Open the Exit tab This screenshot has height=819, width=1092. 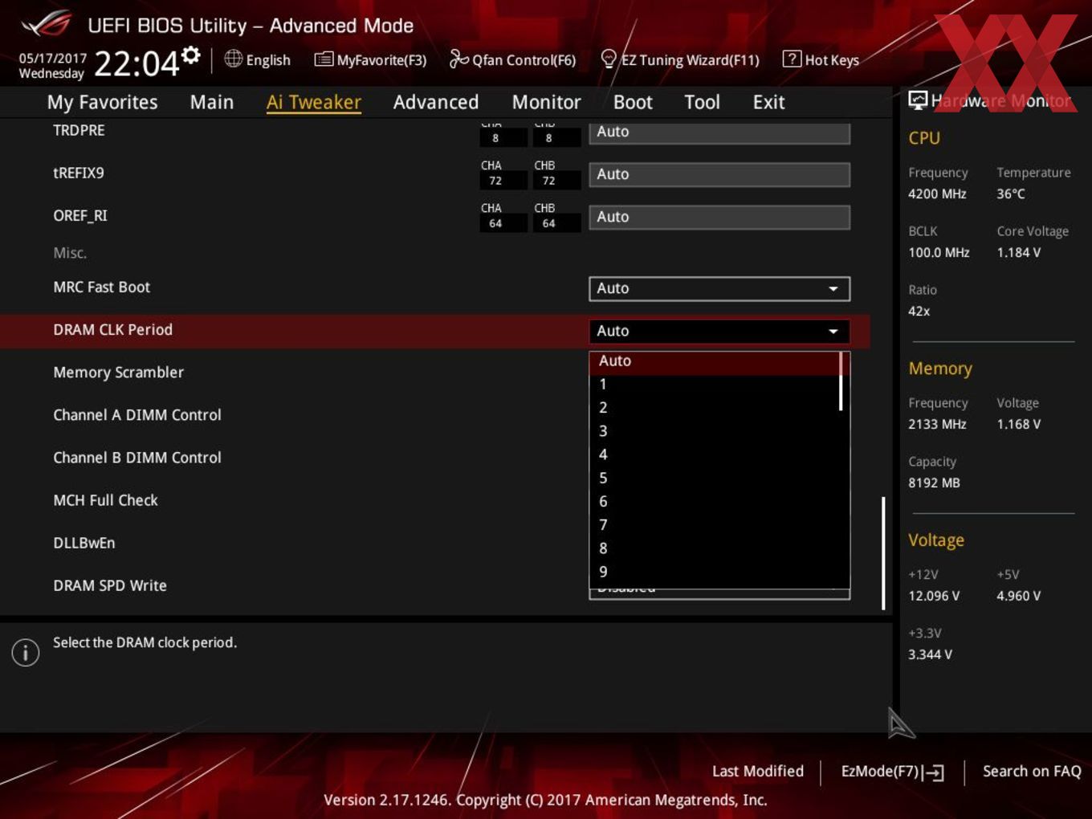pyautogui.click(x=768, y=102)
